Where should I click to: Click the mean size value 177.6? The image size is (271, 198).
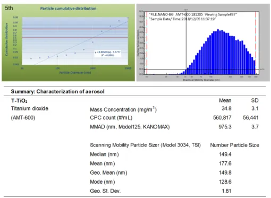(225, 163)
